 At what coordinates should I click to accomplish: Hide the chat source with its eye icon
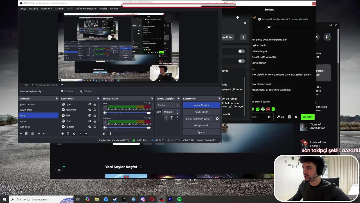[90, 121]
